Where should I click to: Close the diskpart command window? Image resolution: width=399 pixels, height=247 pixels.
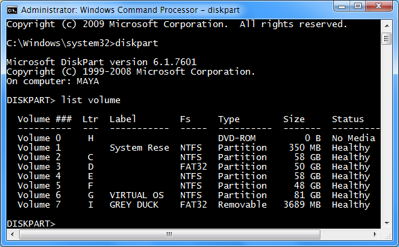point(379,6)
